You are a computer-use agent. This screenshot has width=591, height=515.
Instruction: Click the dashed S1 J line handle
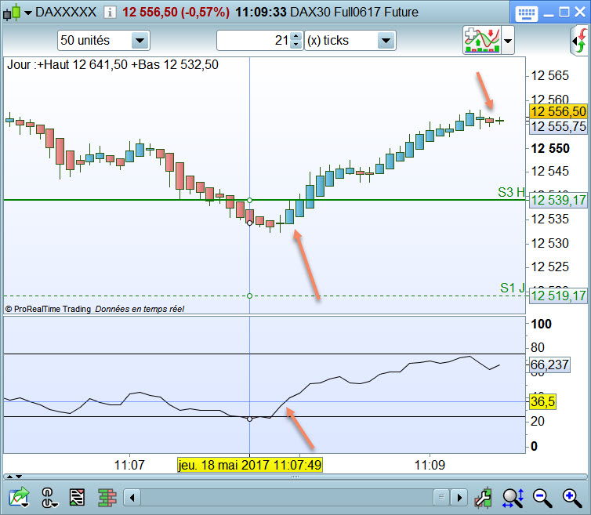point(249,296)
